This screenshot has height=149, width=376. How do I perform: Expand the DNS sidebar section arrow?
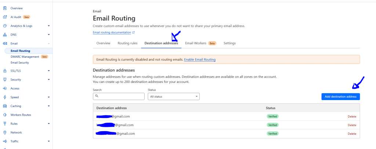(x=48, y=35)
